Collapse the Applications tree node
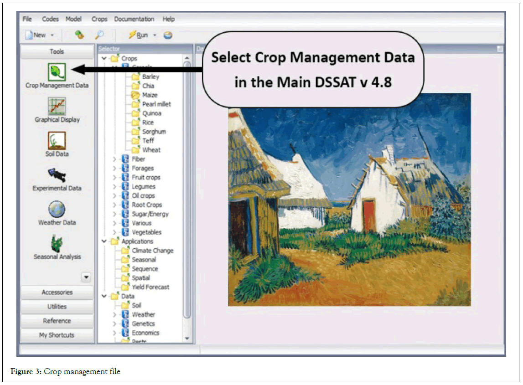523x385 pixels. 104,241
